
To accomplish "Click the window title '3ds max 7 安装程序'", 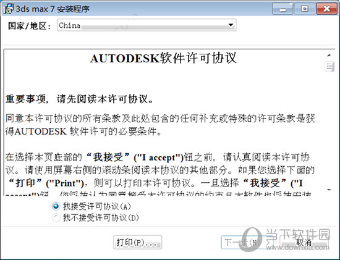I will click(x=53, y=9).
